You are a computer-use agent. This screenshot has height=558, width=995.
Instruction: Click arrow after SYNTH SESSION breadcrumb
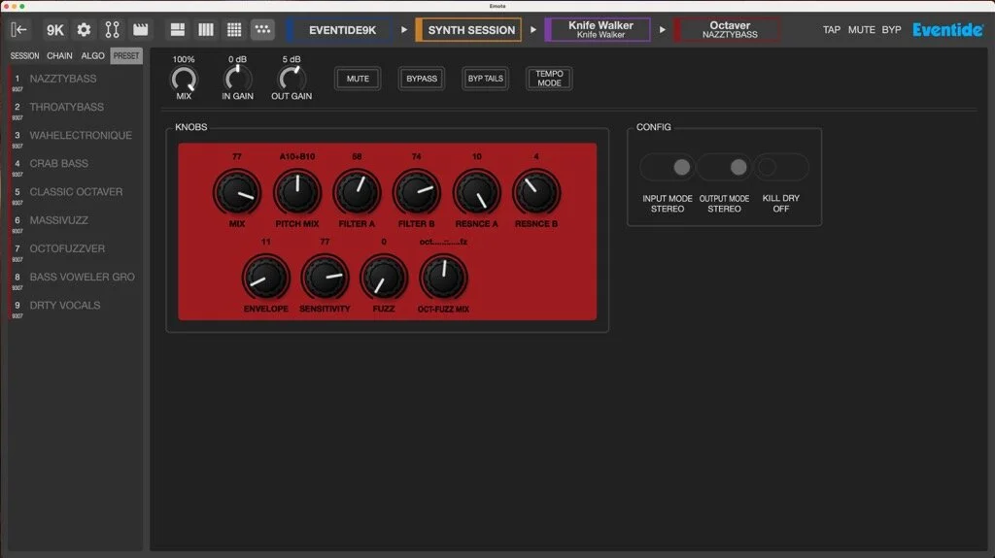533,30
